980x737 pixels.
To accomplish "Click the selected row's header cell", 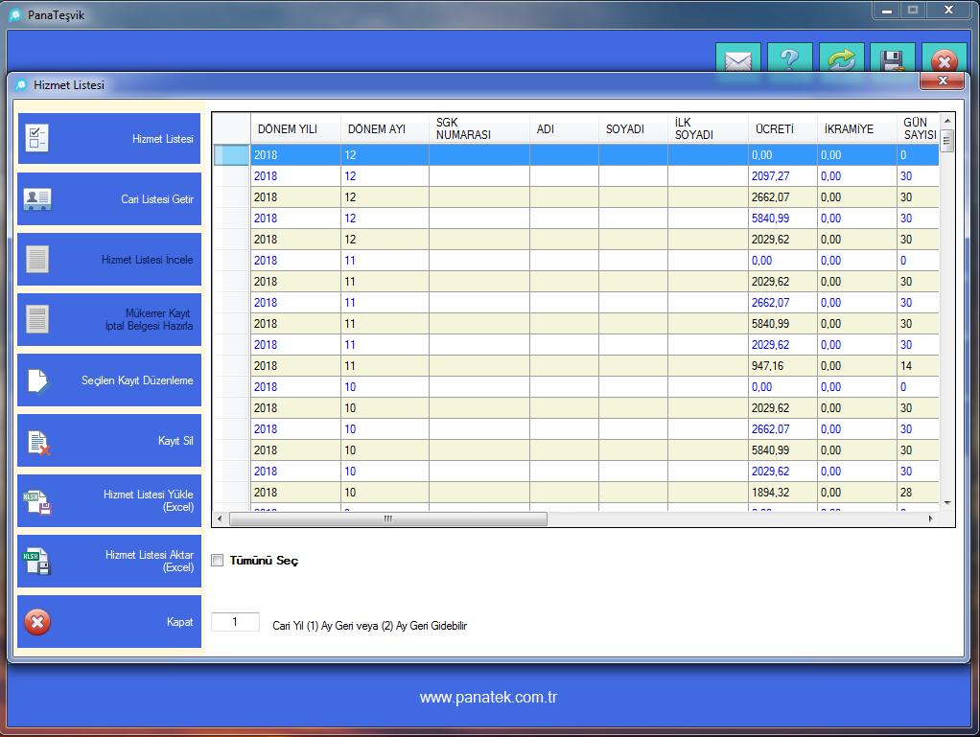I will [x=231, y=155].
